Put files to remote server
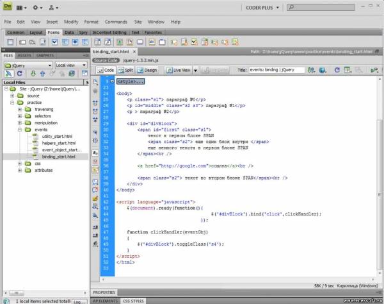The width and height of the screenshot is (384, 304). click(x=43, y=73)
